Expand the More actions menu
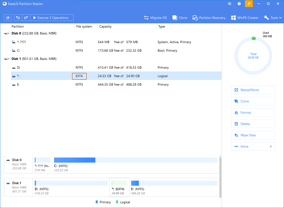 pyautogui.click(x=253, y=146)
